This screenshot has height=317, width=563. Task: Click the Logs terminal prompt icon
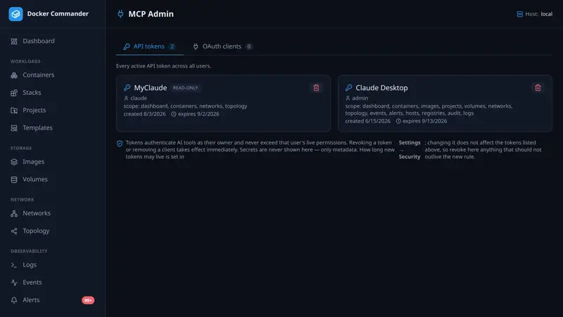14,265
